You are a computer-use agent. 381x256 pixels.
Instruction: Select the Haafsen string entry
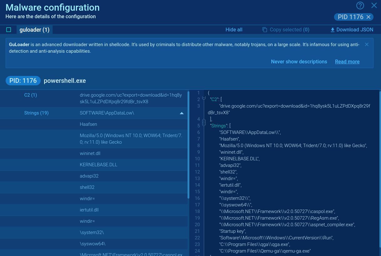coord(88,124)
